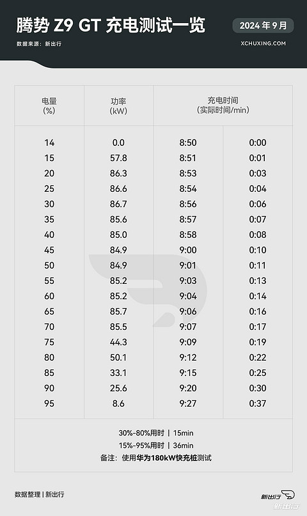Click the 9:27 time cell
This screenshot has height=516, width=307.
tap(188, 403)
